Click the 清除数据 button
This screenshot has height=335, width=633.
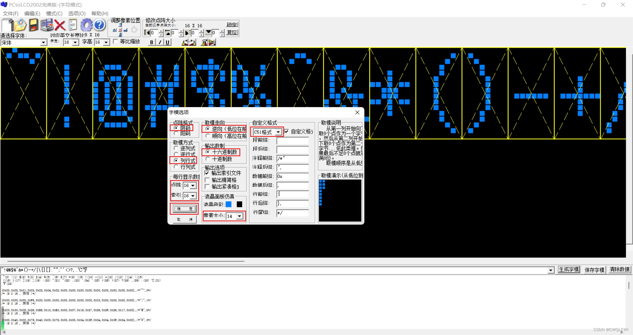(x=619, y=270)
